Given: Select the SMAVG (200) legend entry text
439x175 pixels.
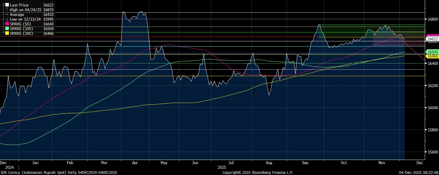Looking at the screenshot, I should tap(22, 33).
